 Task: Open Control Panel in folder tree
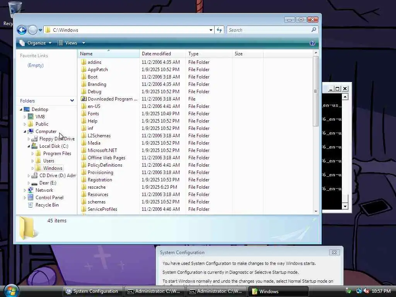tap(49, 198)
